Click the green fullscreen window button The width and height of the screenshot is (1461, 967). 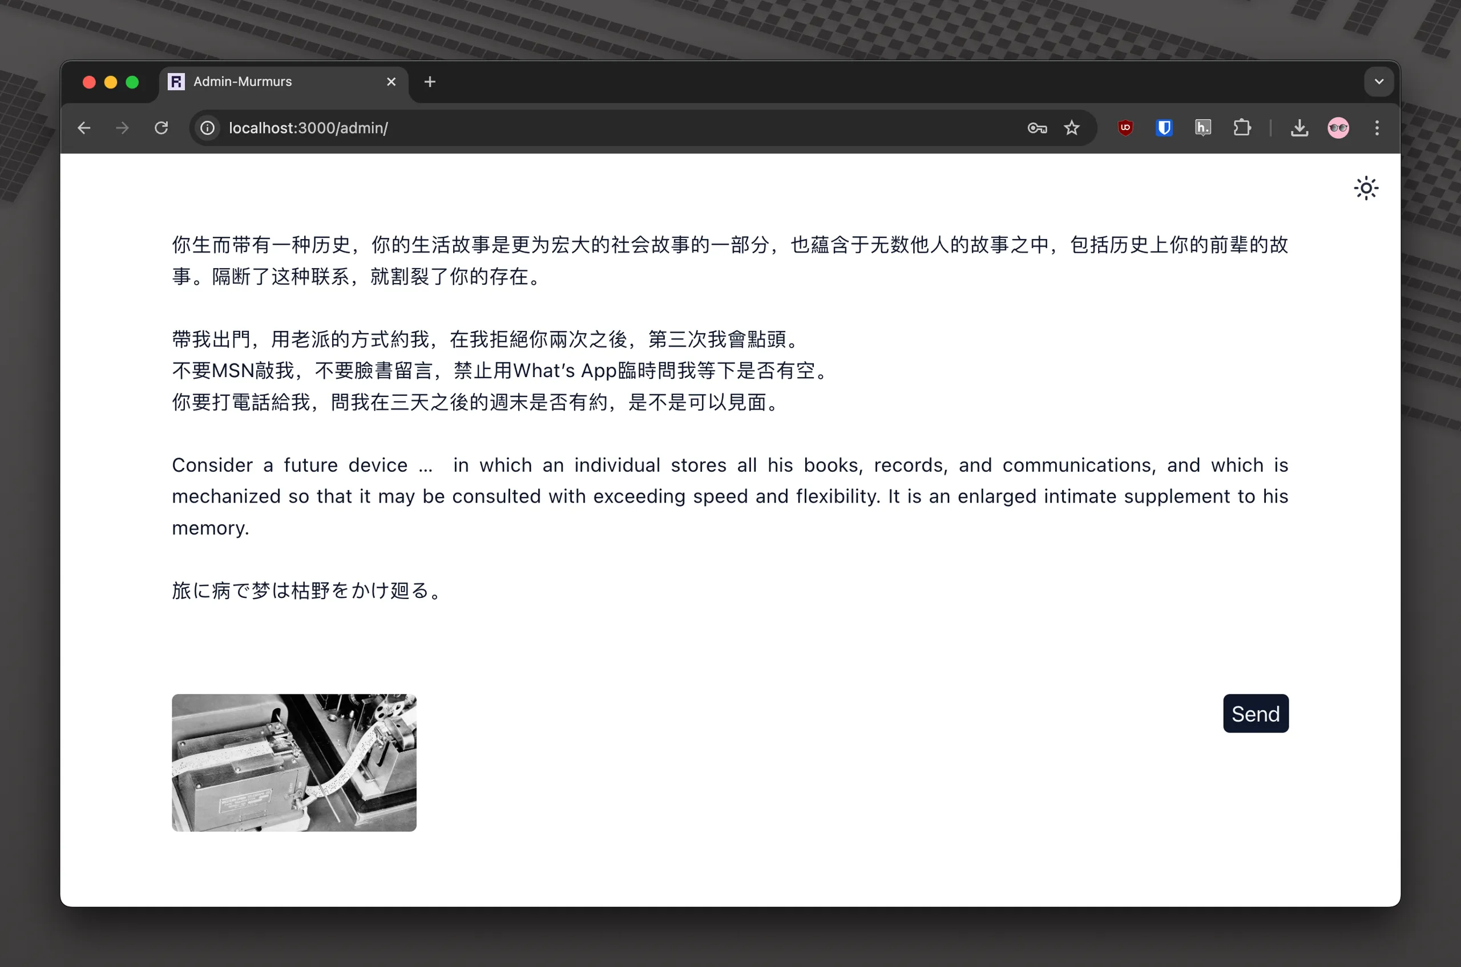[132, 82]
